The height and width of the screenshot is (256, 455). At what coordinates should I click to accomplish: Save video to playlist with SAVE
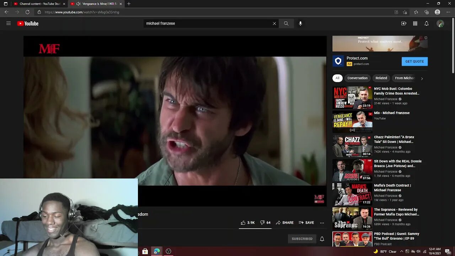pyautogui.click(x=306, y=223)
